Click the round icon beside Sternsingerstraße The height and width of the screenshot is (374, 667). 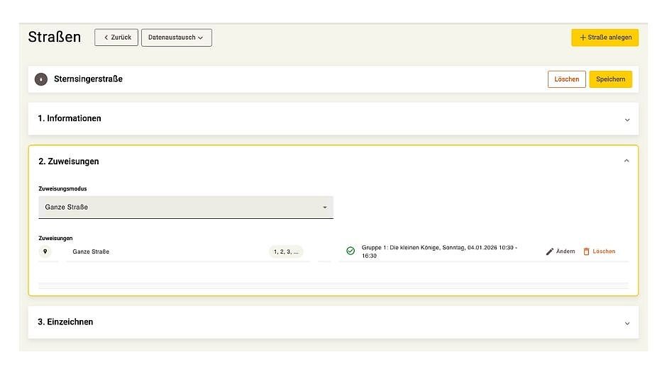tap(41, 79)
